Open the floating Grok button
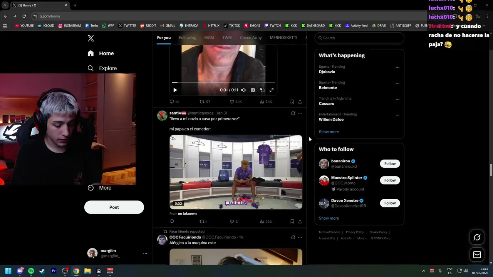The image size is (493, 277). [x=477, y=237]
